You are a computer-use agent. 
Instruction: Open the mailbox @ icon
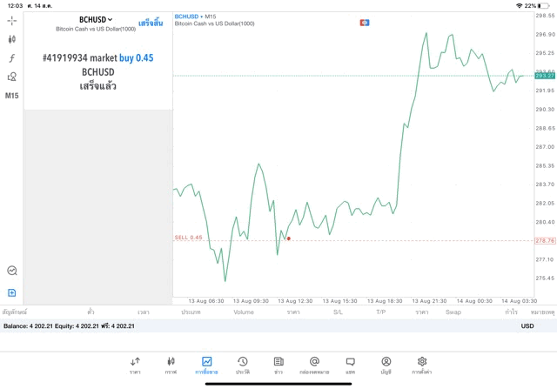pos(314,364)
